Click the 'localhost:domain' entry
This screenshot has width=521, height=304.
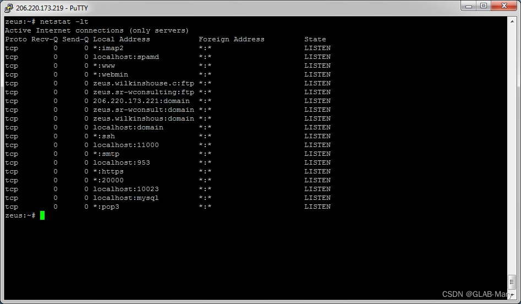[128, 127]
